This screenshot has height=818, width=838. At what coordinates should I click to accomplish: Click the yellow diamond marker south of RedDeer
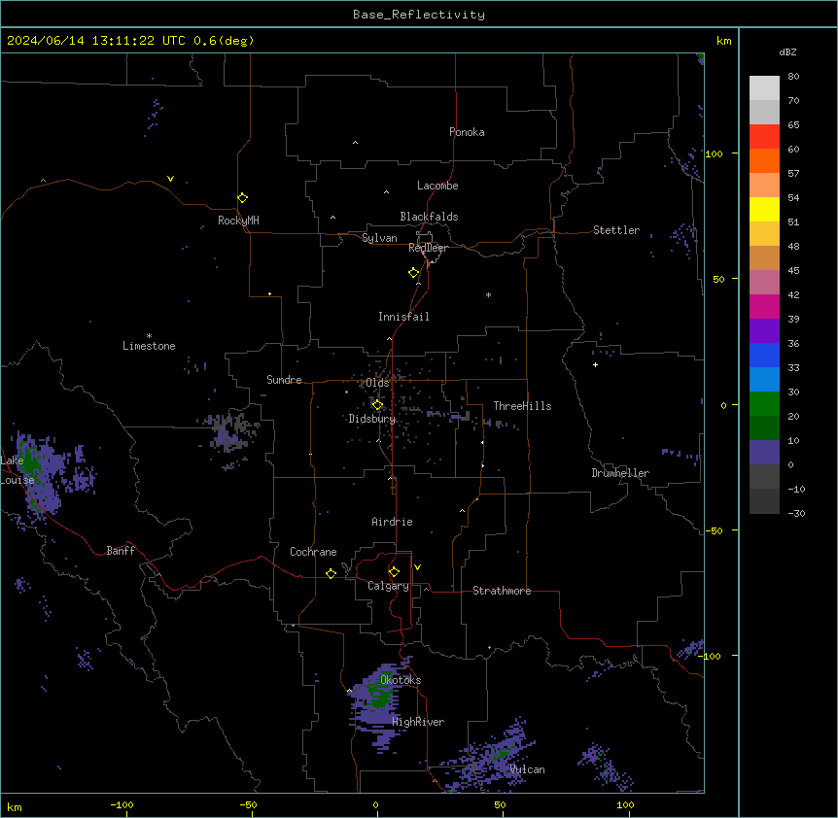(414, 273)
